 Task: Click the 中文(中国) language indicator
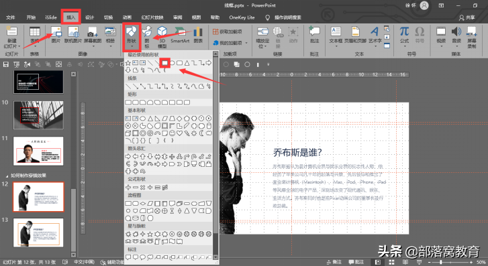84,262
